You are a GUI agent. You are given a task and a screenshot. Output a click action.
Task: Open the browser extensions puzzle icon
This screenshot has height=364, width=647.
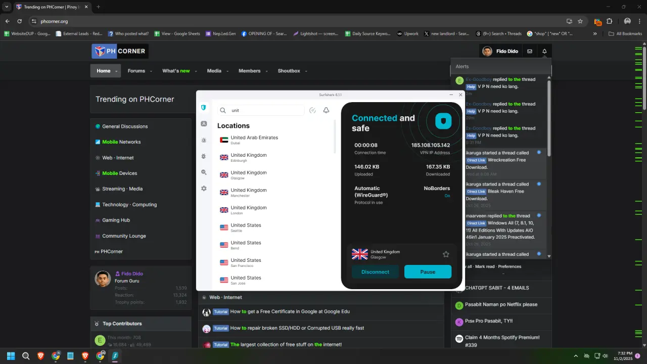(610, 21)
